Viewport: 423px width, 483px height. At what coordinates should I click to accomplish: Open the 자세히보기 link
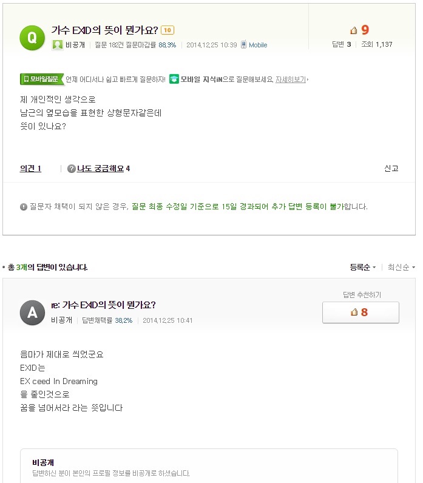tap(291, 79)
